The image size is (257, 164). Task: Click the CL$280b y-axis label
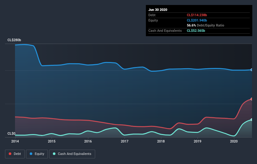[14, 40]
